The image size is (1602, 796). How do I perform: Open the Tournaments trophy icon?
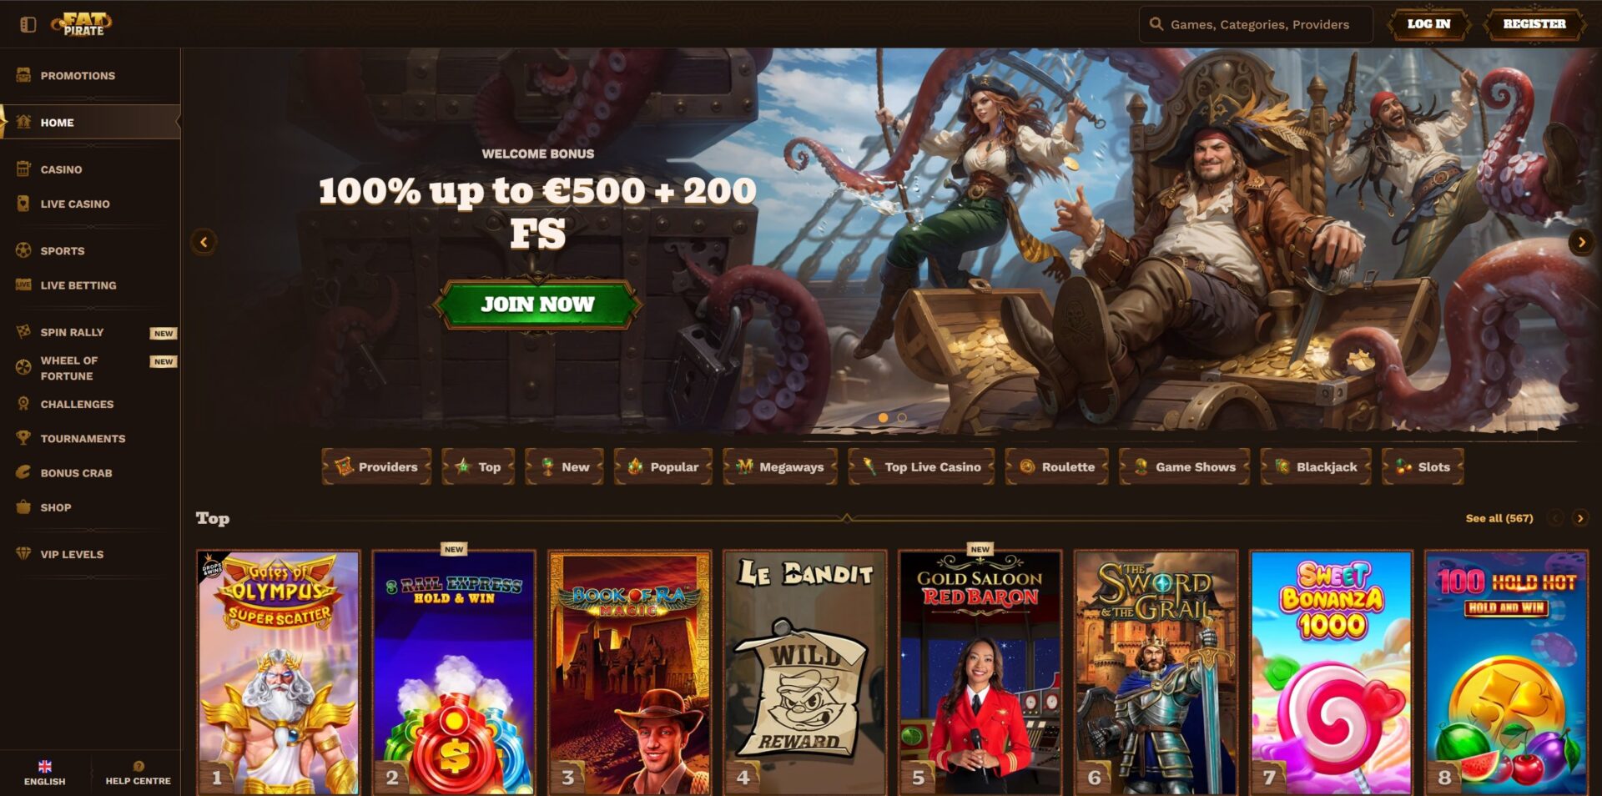pyautogui.click(x=23, y=438)
